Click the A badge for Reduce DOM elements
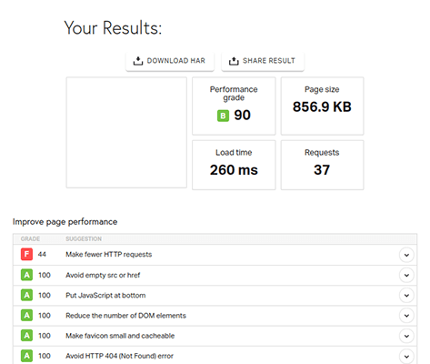The height and width of the screenshot is (364, 430). tap(26, 316)
